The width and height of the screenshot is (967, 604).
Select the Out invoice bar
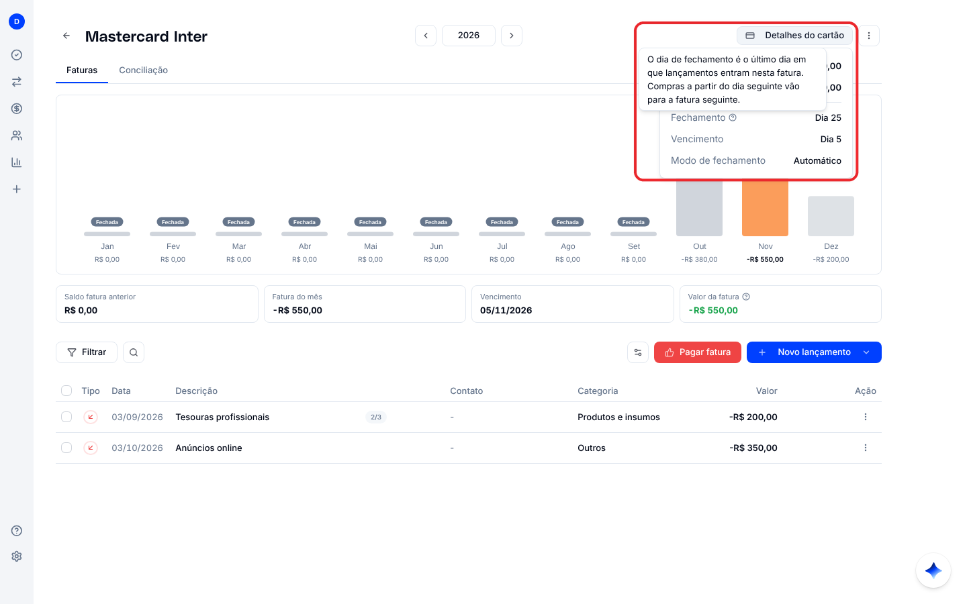coord(700,208)
